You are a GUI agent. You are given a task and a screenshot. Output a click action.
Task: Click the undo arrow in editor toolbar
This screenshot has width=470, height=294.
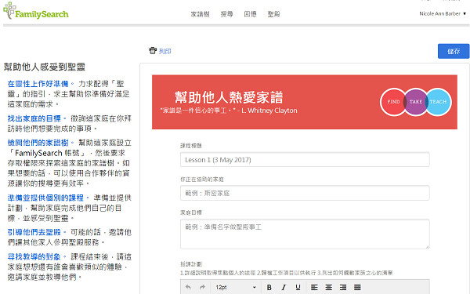tap(188, 287)
